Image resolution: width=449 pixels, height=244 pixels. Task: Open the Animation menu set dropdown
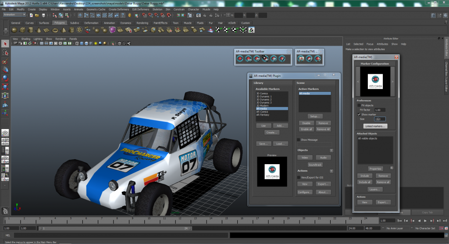pyautogui.click(x=14, y=14)
